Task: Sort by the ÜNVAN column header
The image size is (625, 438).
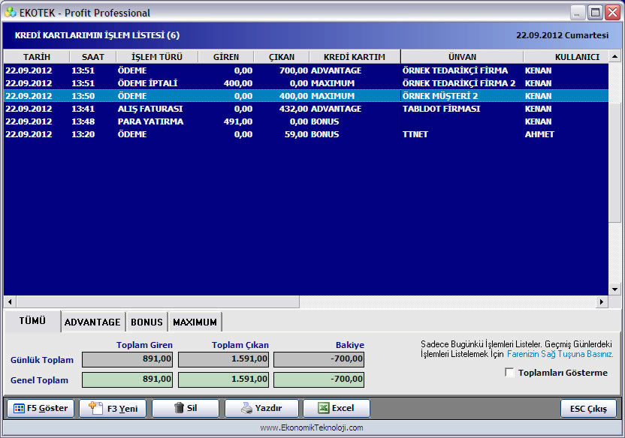Action: (x=463, y=57)
